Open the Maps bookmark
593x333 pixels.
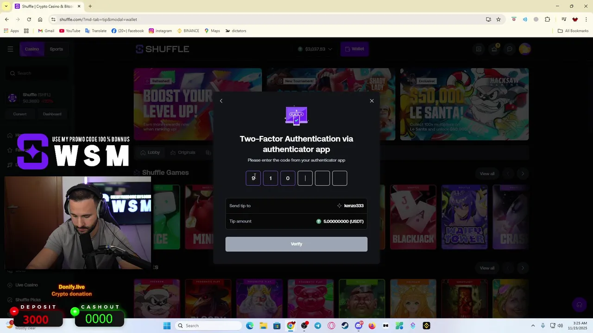point(212,31)
